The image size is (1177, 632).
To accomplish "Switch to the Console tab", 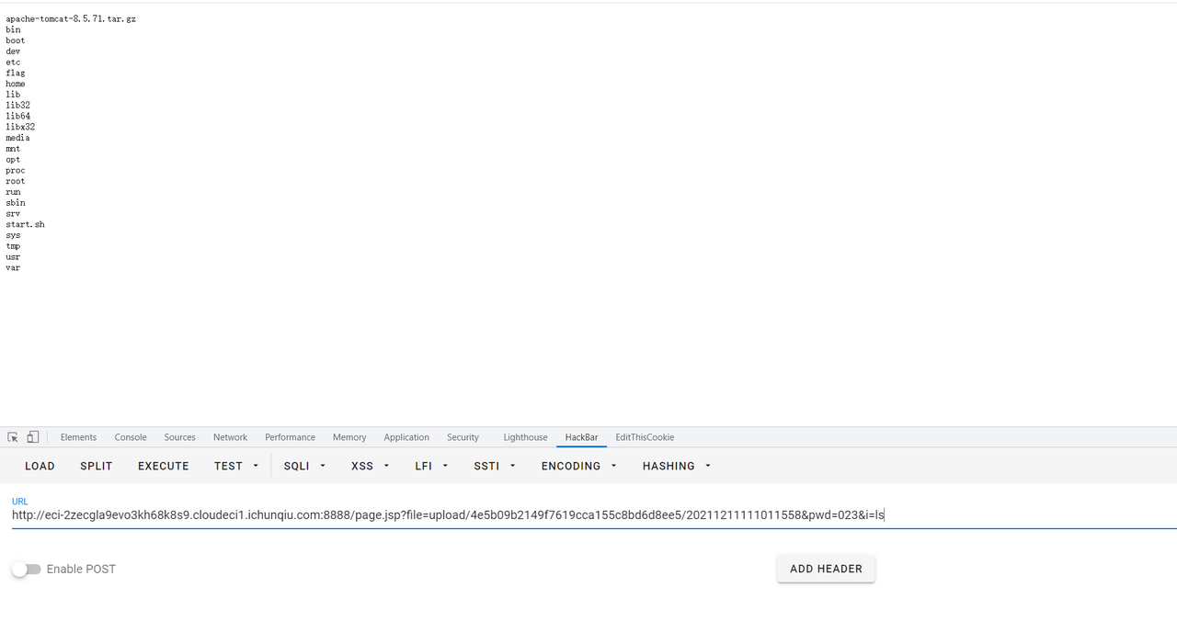I will coord(131,437).
